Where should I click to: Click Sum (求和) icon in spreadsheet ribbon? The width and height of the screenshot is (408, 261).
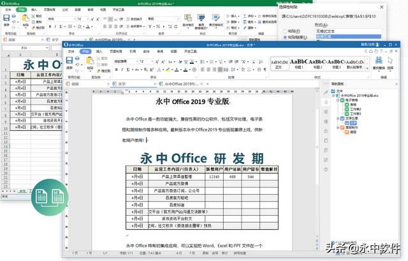point(245,16)
